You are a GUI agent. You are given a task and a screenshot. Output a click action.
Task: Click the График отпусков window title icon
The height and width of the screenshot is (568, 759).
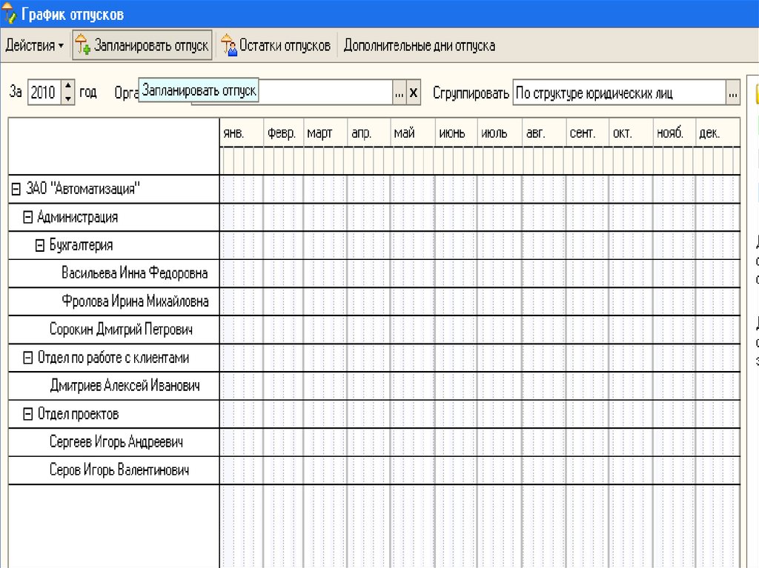10,14
